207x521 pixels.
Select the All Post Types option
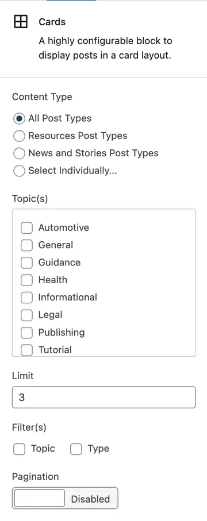pos(20,118)
